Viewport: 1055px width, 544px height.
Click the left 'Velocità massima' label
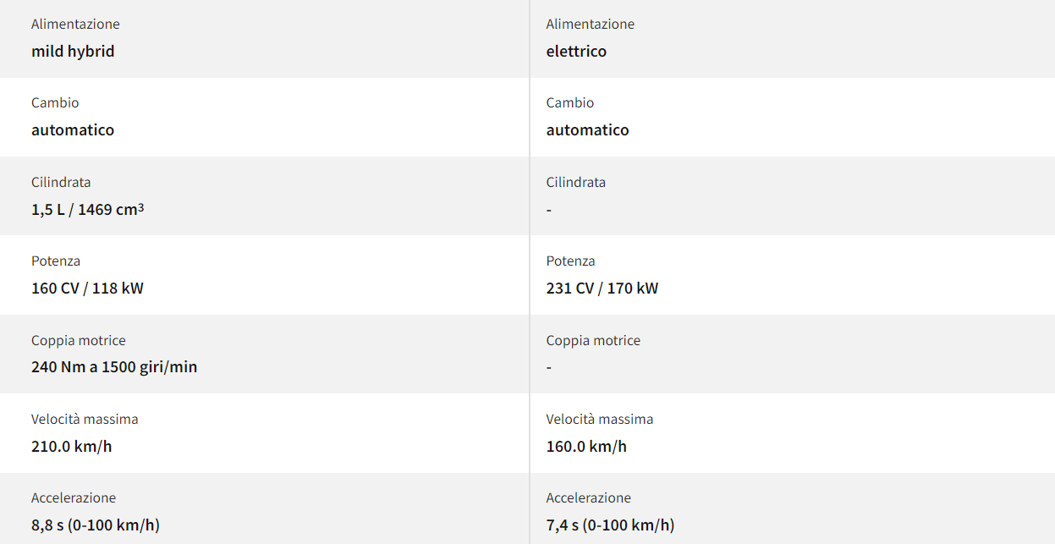coord(85,419)
